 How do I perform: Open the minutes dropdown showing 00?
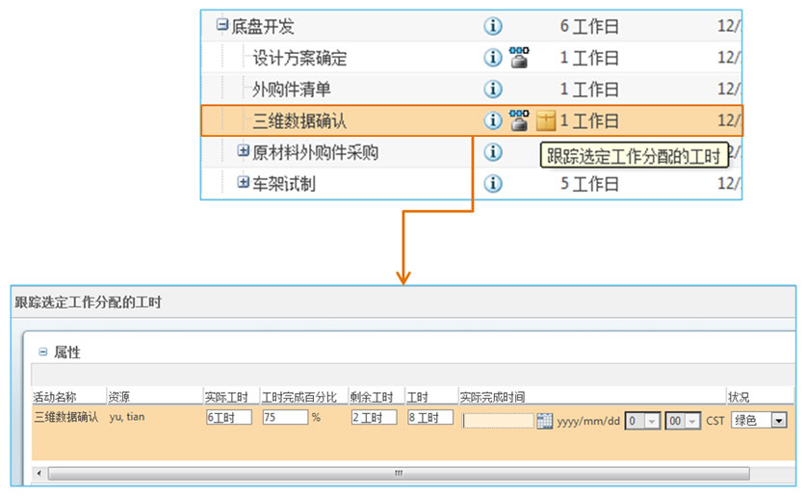[x=683, y=421]
